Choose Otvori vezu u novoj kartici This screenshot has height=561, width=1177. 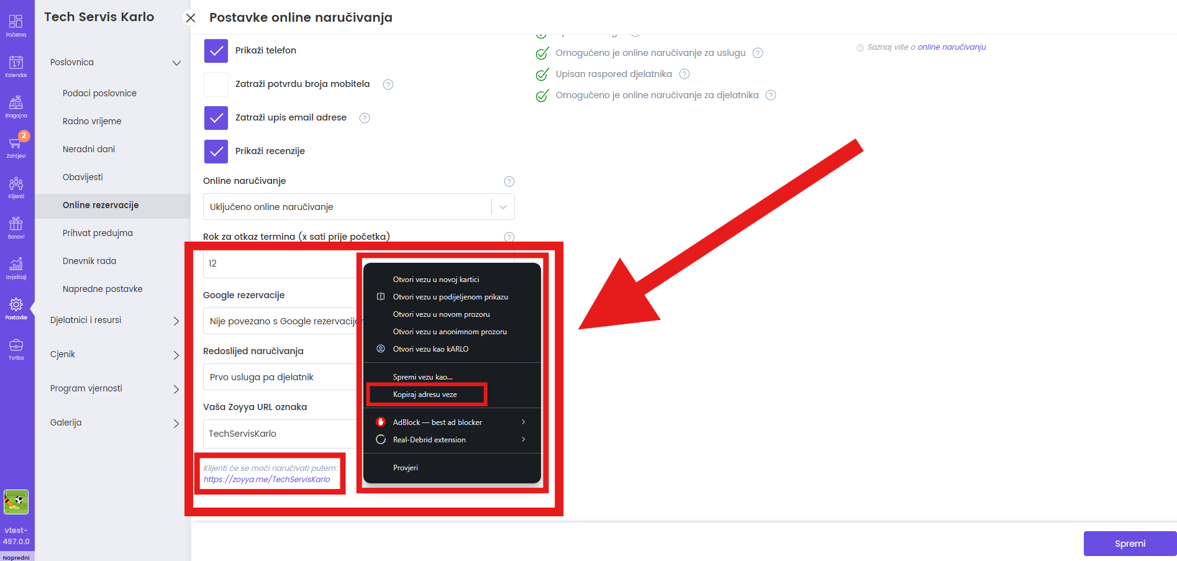(435, 280)
